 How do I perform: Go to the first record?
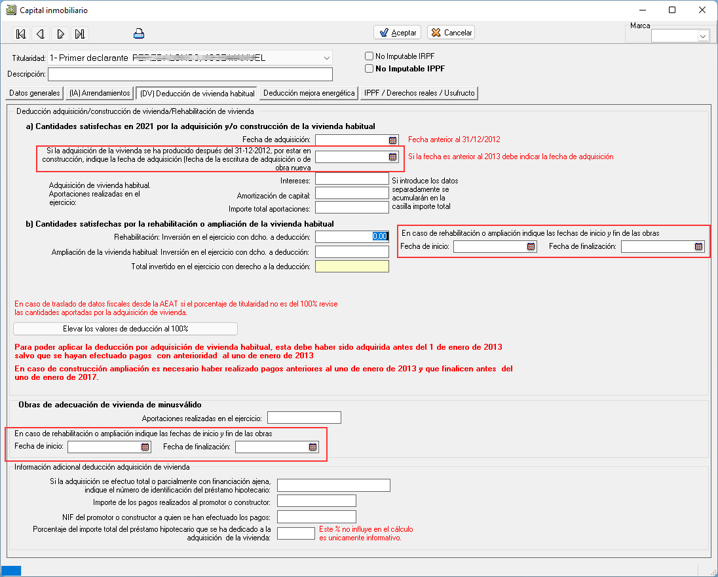click(x=20, y=33)
